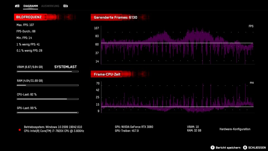Select the Hardware-Konfiguration label
The width and height of the screenshot is (268, 151).
tap(235, 129)
